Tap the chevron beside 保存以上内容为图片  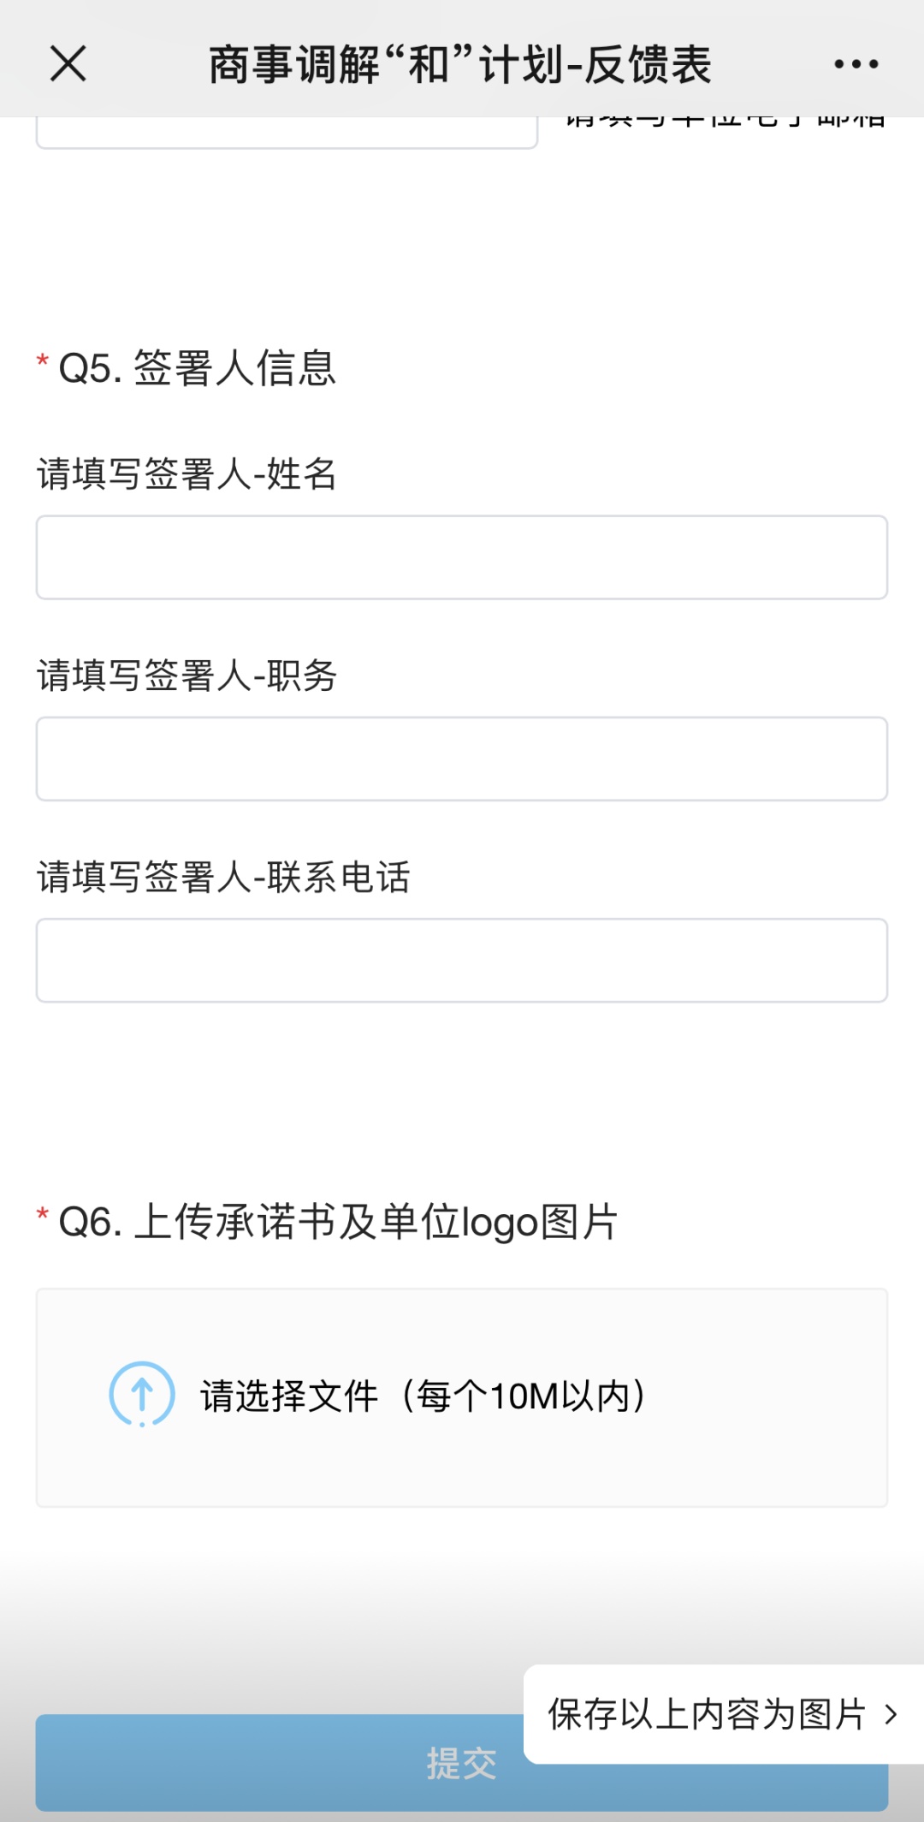(891, 1714)
